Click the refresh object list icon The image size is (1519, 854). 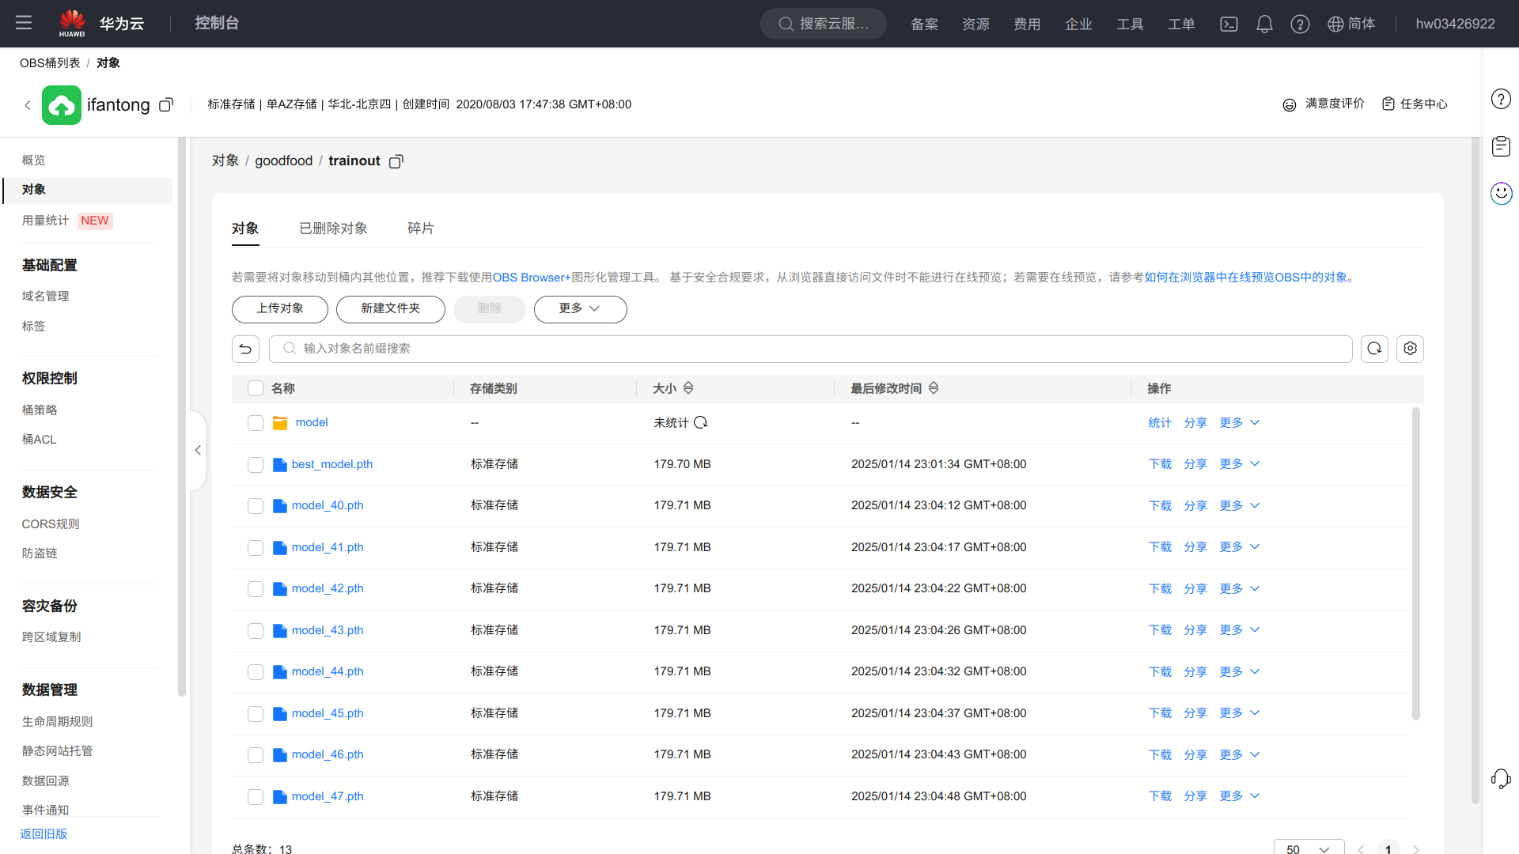point(1374,349)
